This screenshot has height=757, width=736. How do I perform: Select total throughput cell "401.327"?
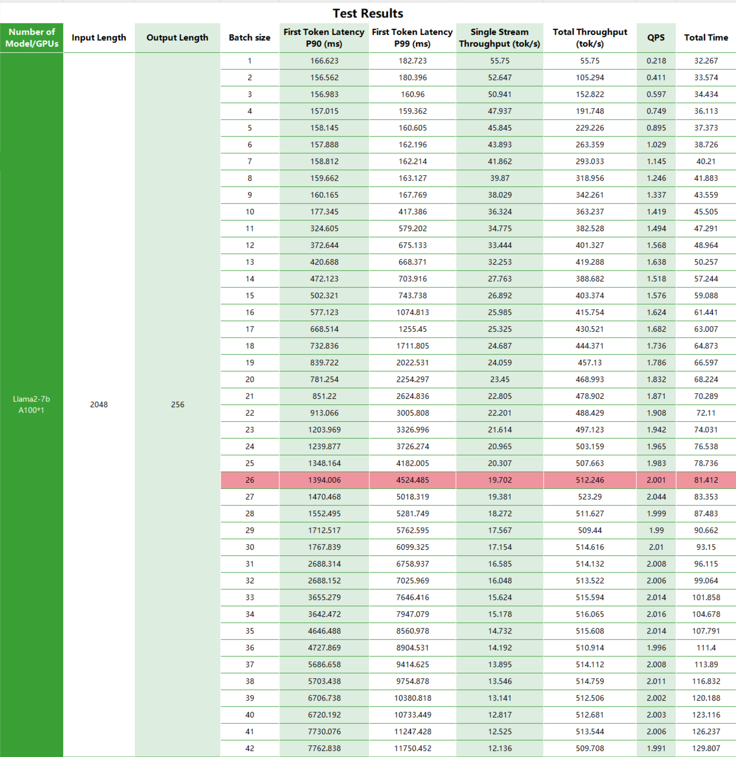click(590, 246)
